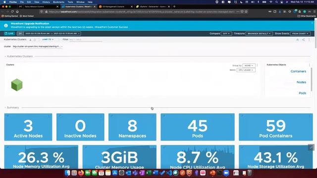Screen dimensions: 317x178
Task: Open the Show Events From Chart dropdown
Action: [300, 34]
